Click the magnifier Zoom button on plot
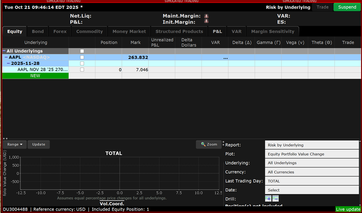The width and height of the screenshot is (362, 213). point(208,145)
